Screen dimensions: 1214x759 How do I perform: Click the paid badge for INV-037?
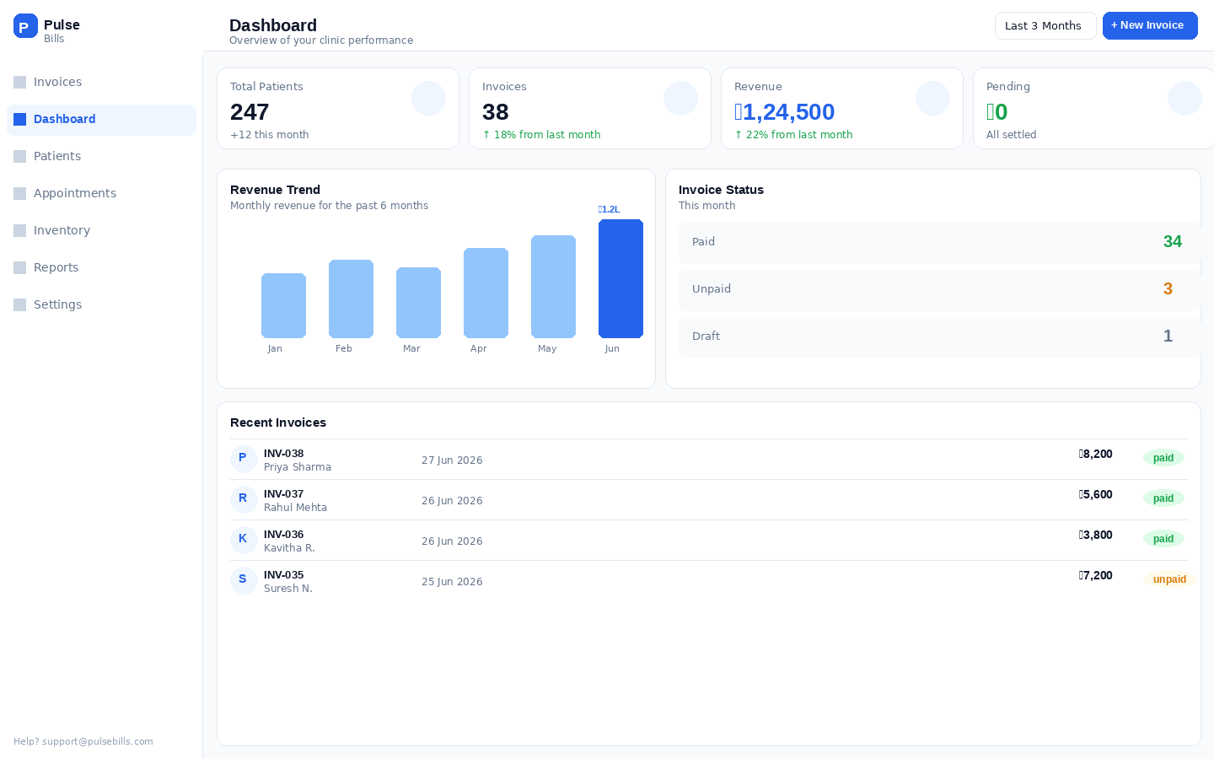1163,498
